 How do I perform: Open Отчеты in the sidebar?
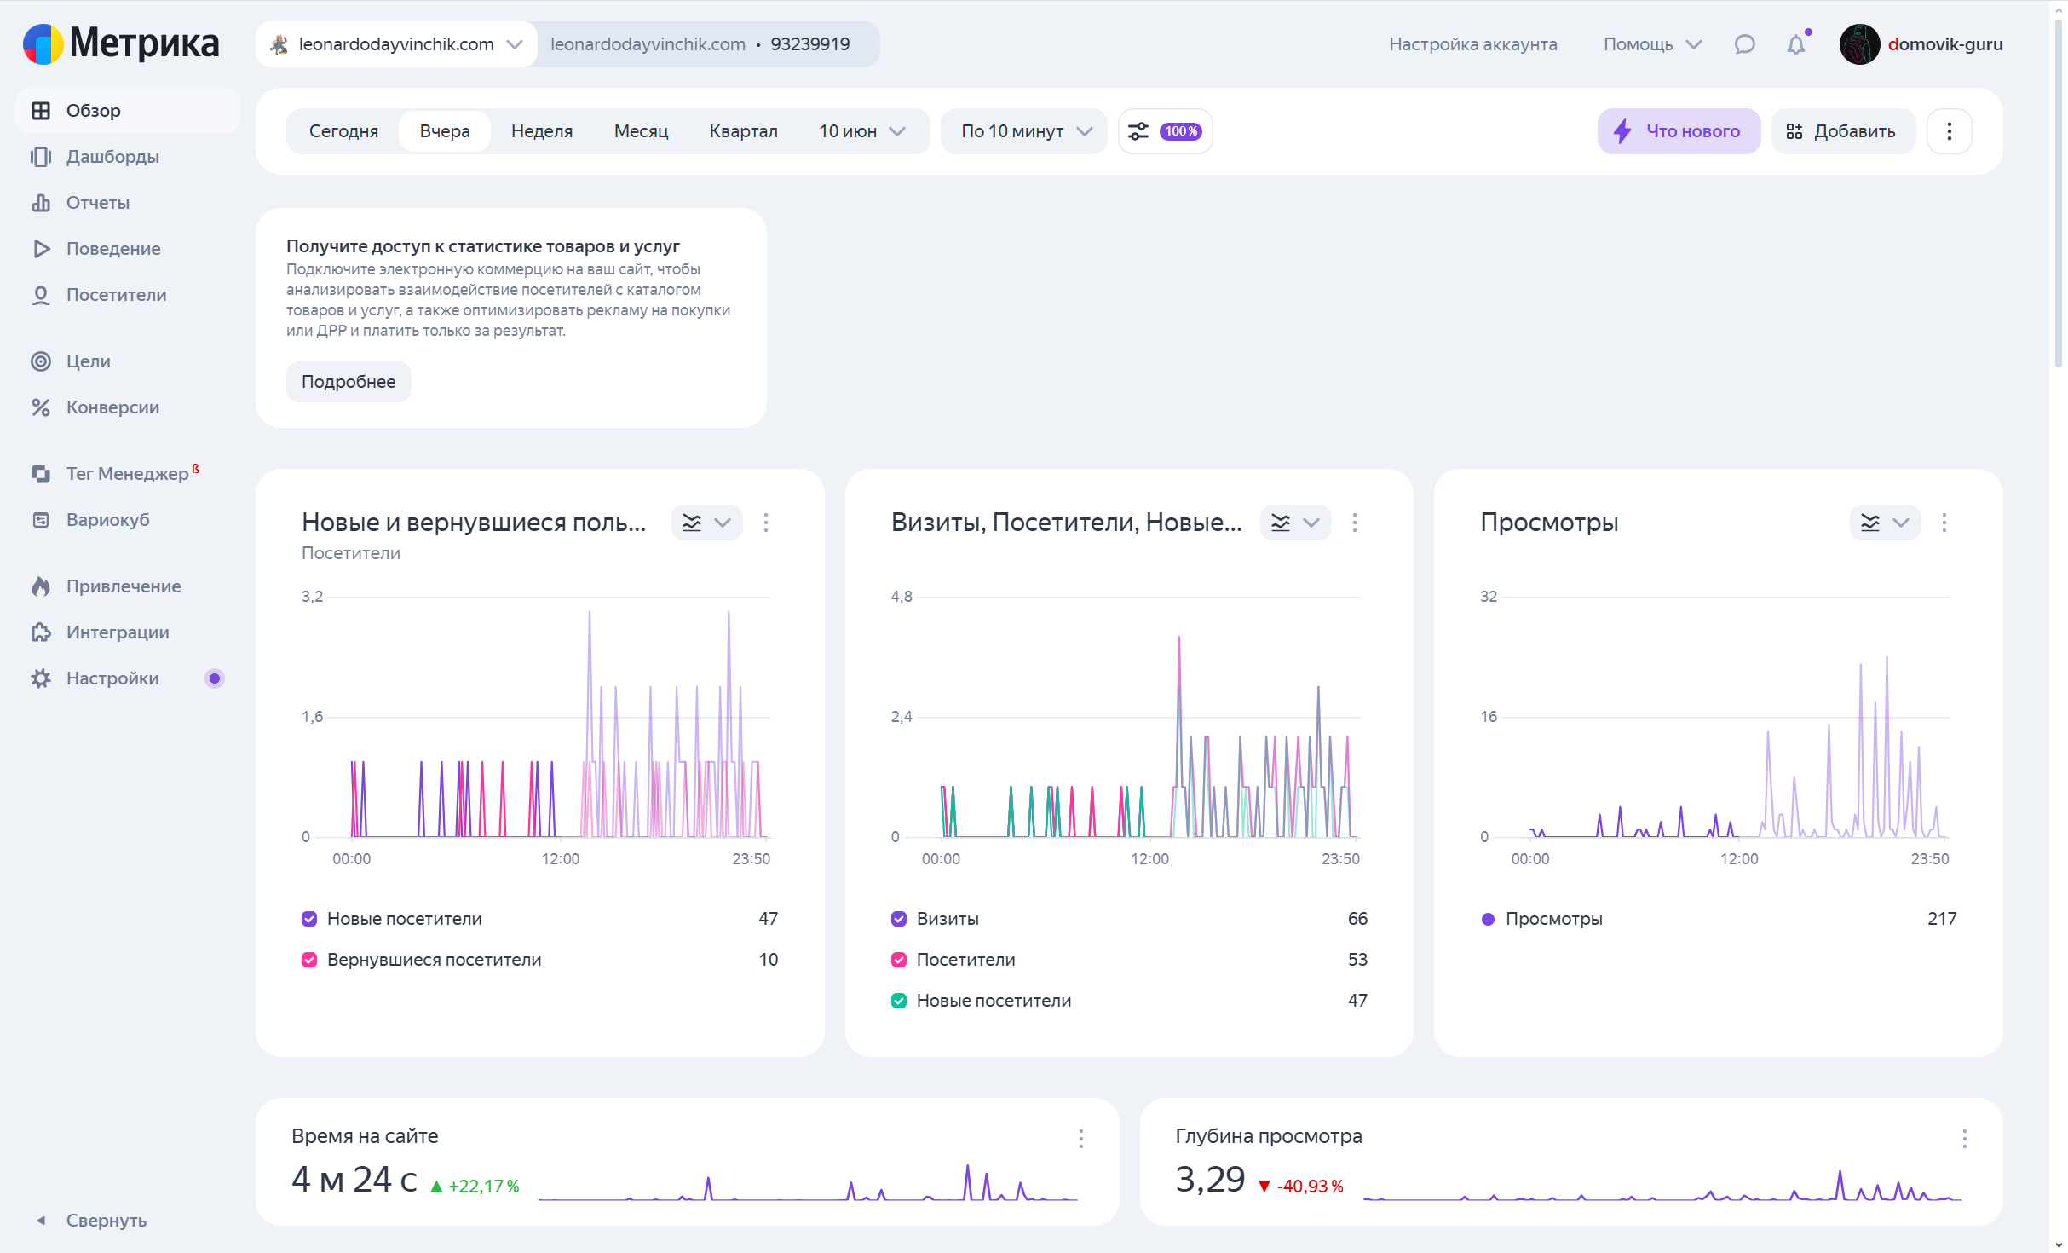(x=98, y=203)
